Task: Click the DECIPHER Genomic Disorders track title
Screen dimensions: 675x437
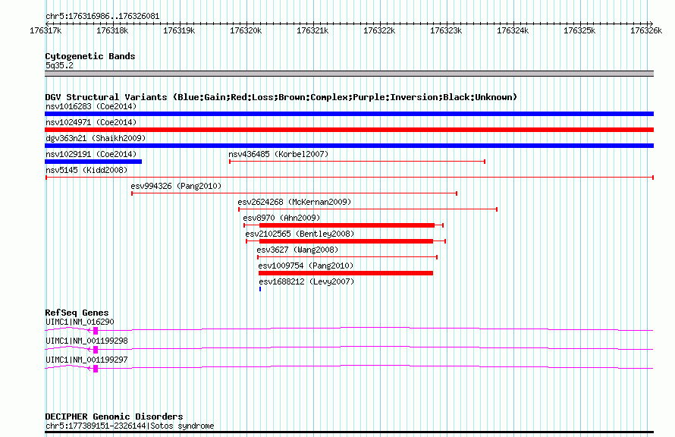Action: [x=114, y=417]
